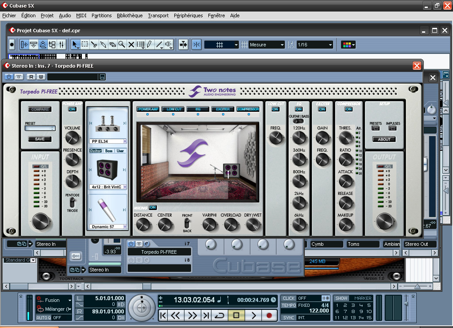
Task: Adjust the power amp VOLUME knob
Action: click(72, 138)
